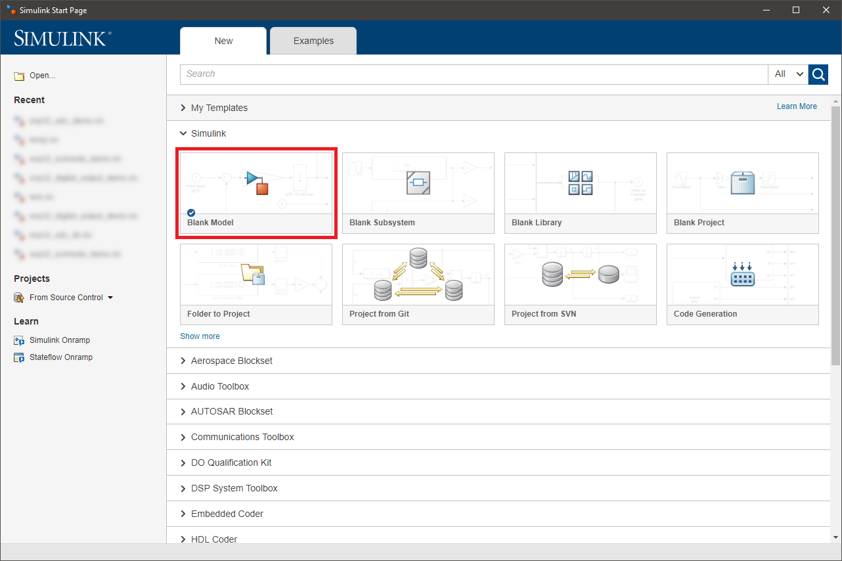Viewport: 842px width, 561px height.
Task: Select the Blank Subsystem template icon
Action: click(x=418, y=183)
